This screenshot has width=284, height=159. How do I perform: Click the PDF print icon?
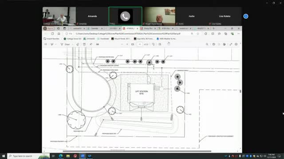pos(214,44)
